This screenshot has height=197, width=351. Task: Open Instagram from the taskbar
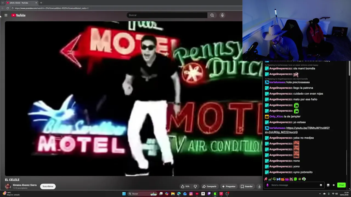(x=191, y=194)
